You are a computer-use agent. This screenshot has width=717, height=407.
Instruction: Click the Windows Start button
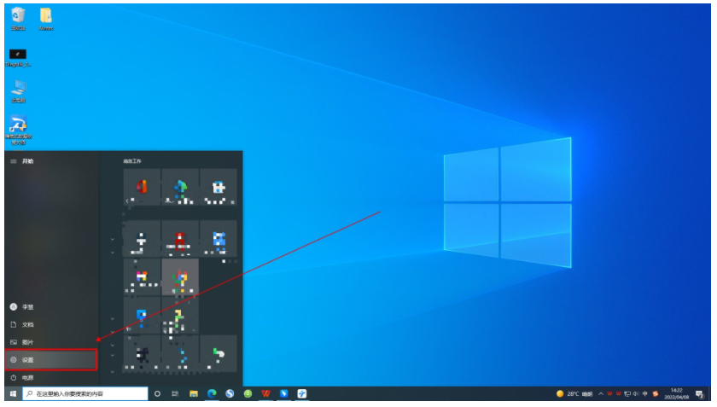tap(11, 394)
